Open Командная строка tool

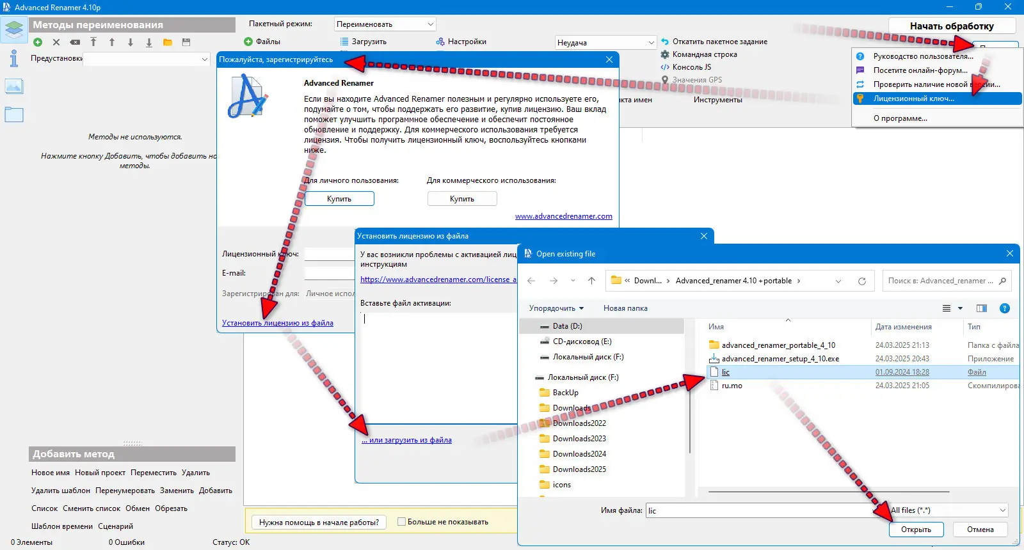pos(699,54)
